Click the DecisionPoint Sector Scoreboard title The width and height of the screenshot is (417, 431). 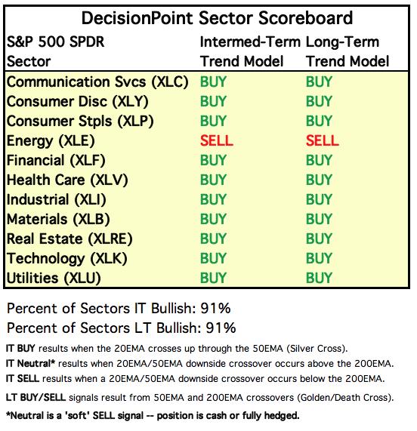tap(217, 18)
